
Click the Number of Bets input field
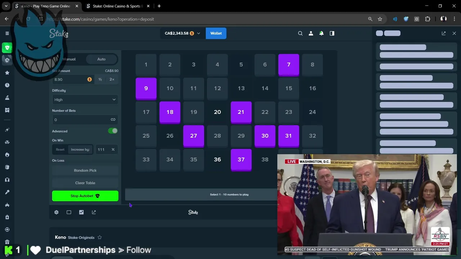tap(85, 120)
